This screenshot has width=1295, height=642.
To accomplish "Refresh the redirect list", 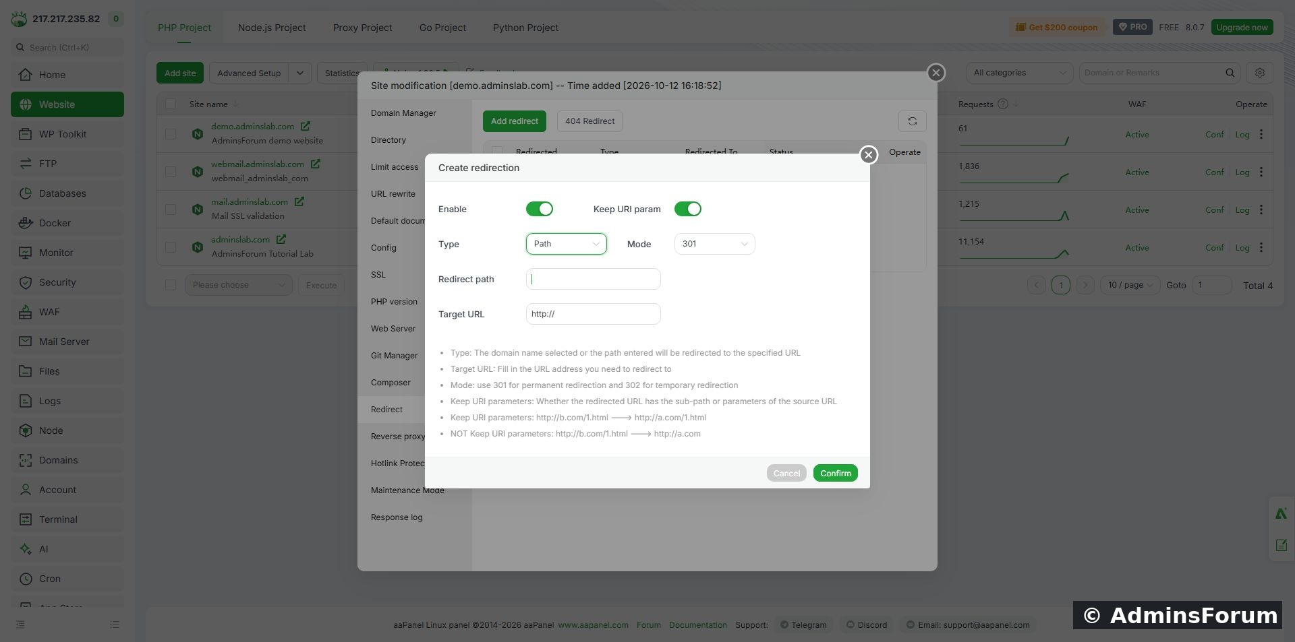I will (x=912, y=121).
